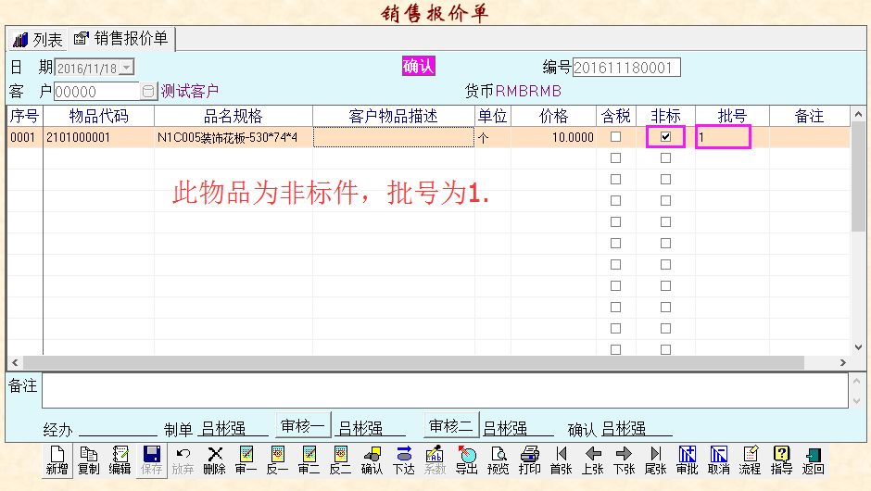Click the 反一 reverse first-audit icon
The image size is (871, 491).
click(277, 460)
